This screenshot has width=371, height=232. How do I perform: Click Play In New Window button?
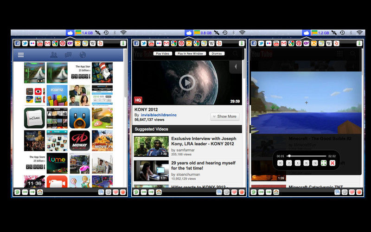191,53
